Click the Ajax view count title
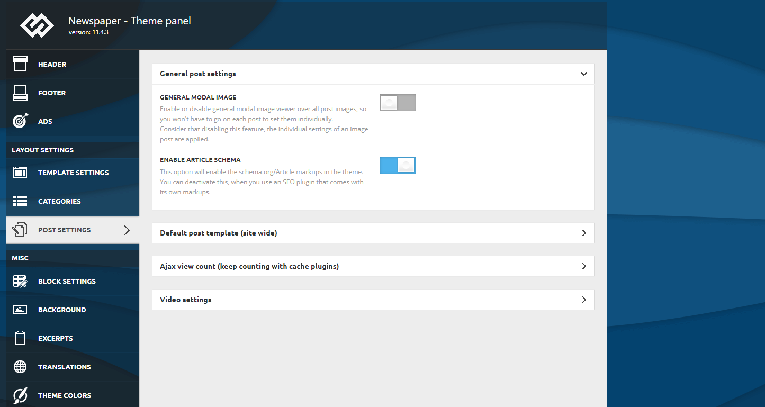765x407 pixels. click(x=249, y=266)
